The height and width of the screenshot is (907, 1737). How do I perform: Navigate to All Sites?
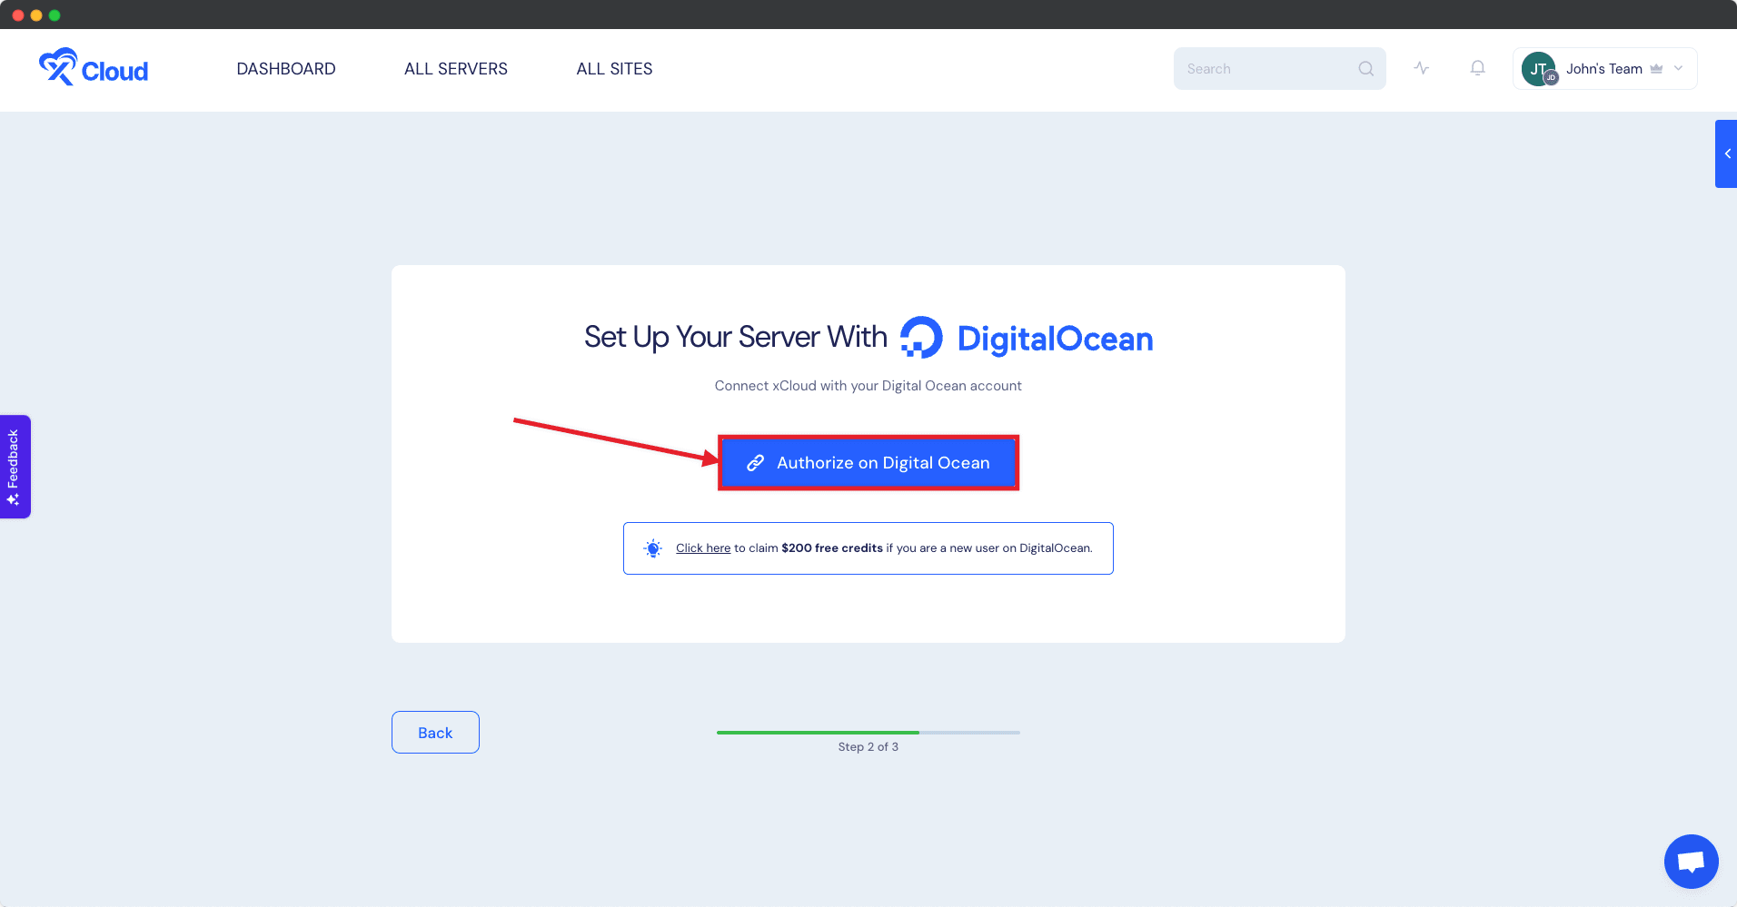[614, 69]
